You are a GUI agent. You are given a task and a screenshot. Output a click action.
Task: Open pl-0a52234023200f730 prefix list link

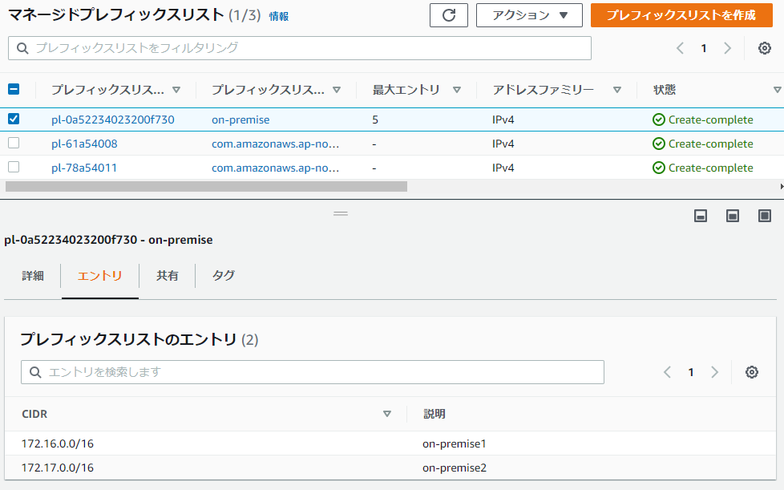coord(113,119)
